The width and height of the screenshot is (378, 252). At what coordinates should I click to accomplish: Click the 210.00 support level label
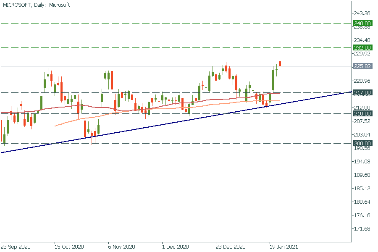(x=362, y=113)
